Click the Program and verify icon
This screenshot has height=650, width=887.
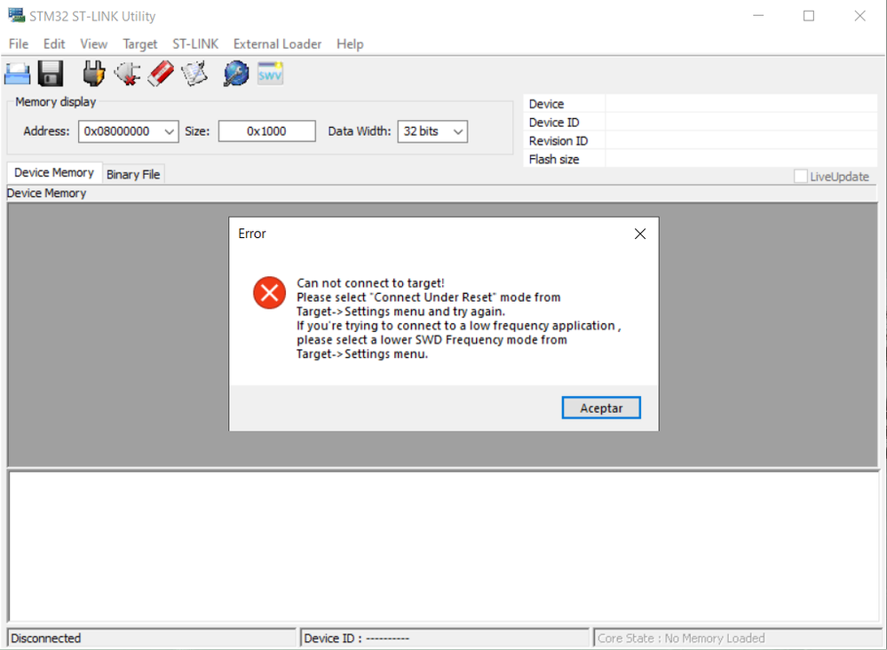(x=194, y=74)
